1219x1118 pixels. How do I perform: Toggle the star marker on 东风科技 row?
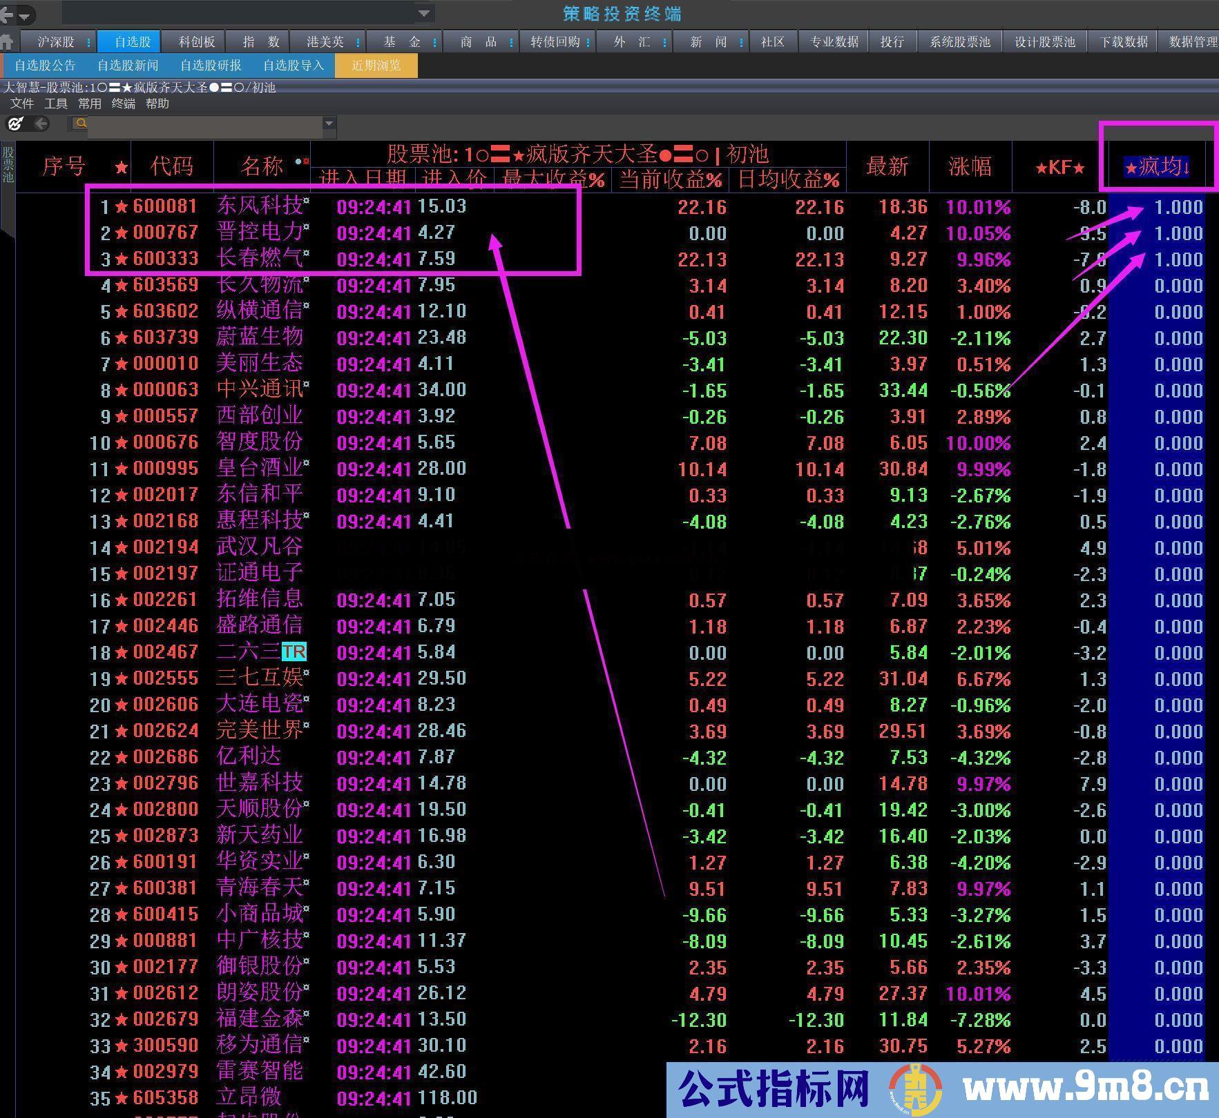122,206
